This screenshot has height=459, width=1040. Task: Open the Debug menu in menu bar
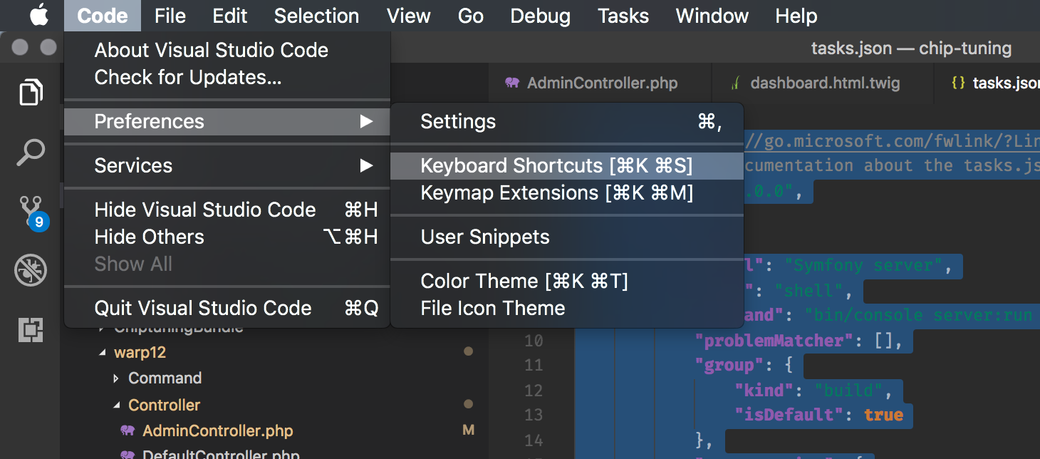540,16
